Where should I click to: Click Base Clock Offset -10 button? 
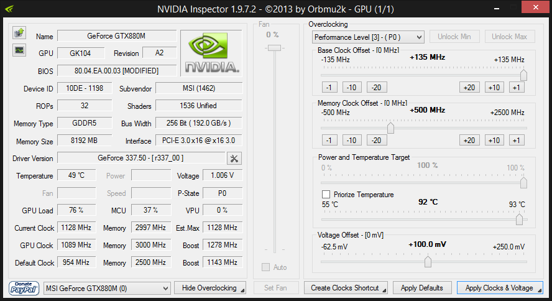[351, 87]
